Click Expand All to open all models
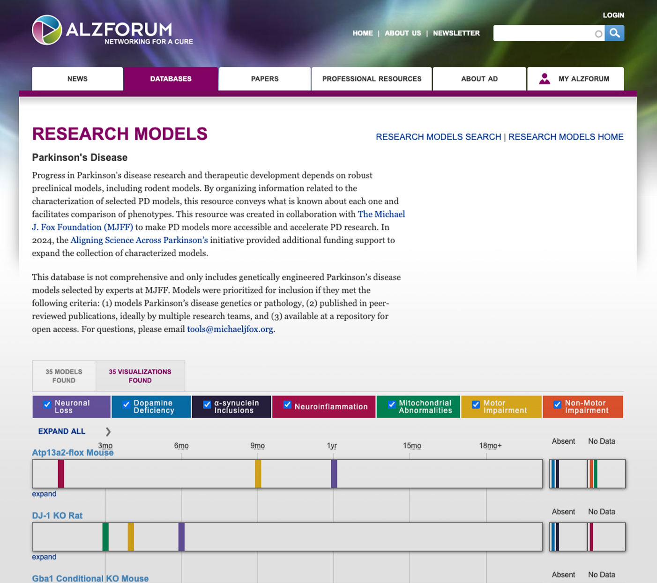The width and height of the screenshot is (657, 583). (x=62, y=432)
